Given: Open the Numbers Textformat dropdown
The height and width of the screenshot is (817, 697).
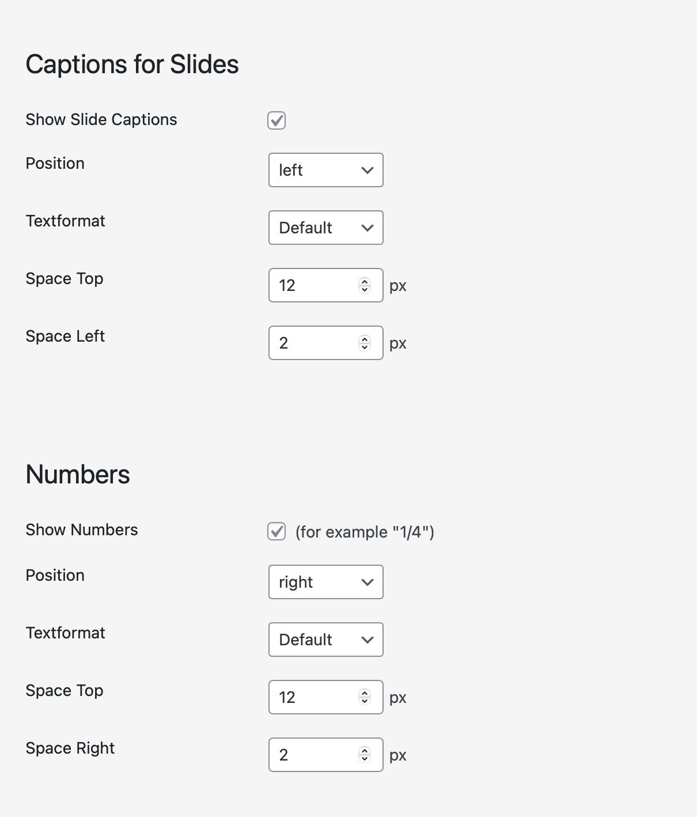Looking at the screenshot, I should tap(325, 640).
